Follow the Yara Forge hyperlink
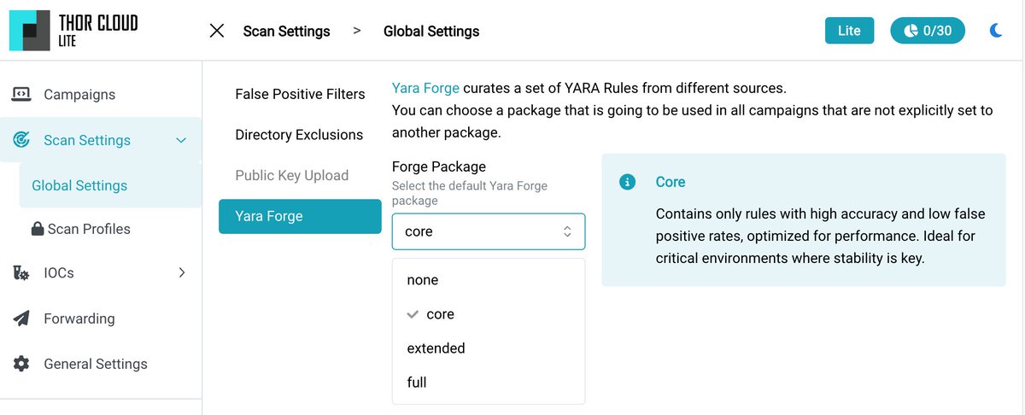This screenshot has height=415, width=1025. (x=425, y=87)
